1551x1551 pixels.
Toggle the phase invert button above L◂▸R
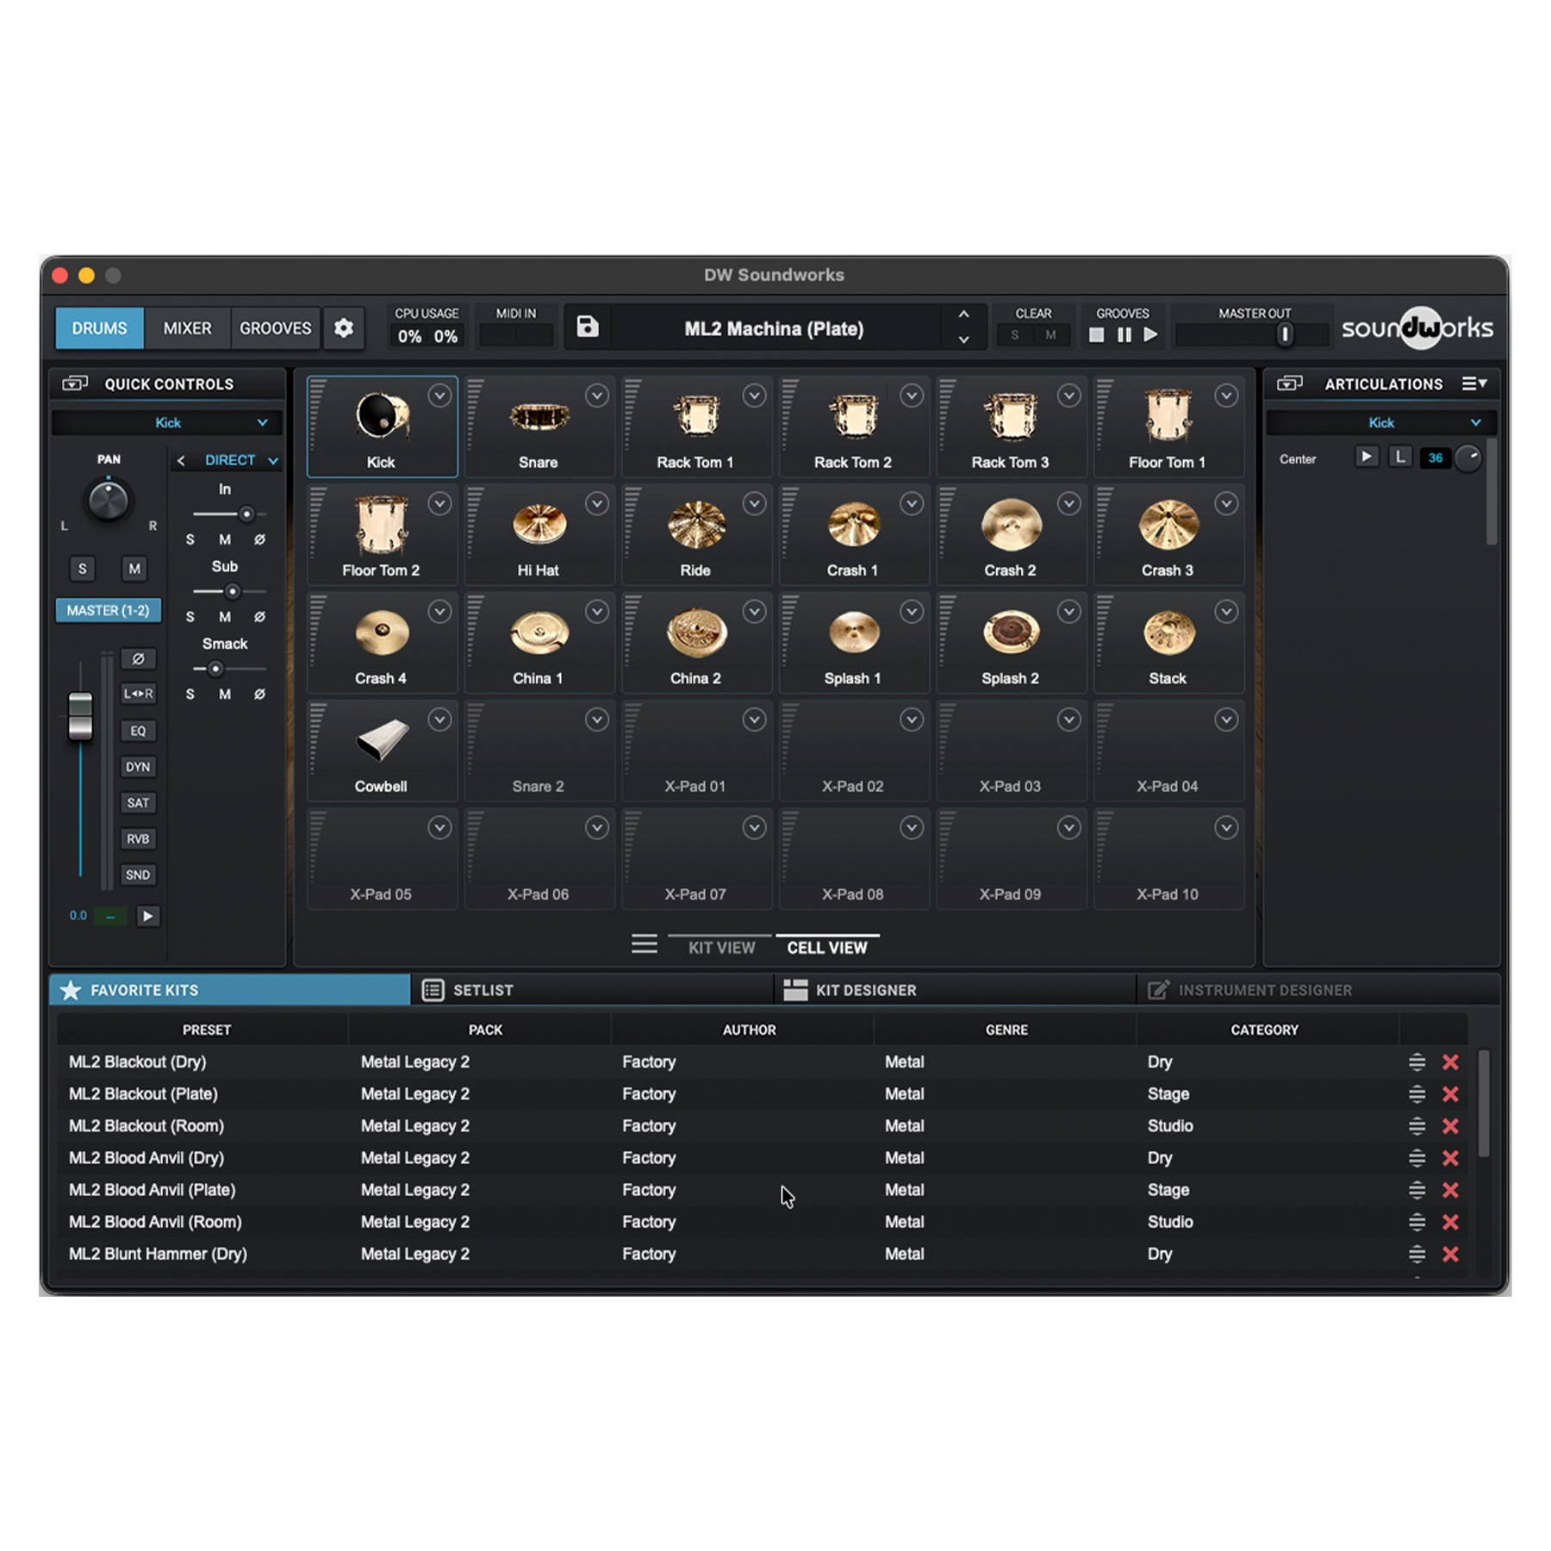pyautogui.click(x=138, y=659)
